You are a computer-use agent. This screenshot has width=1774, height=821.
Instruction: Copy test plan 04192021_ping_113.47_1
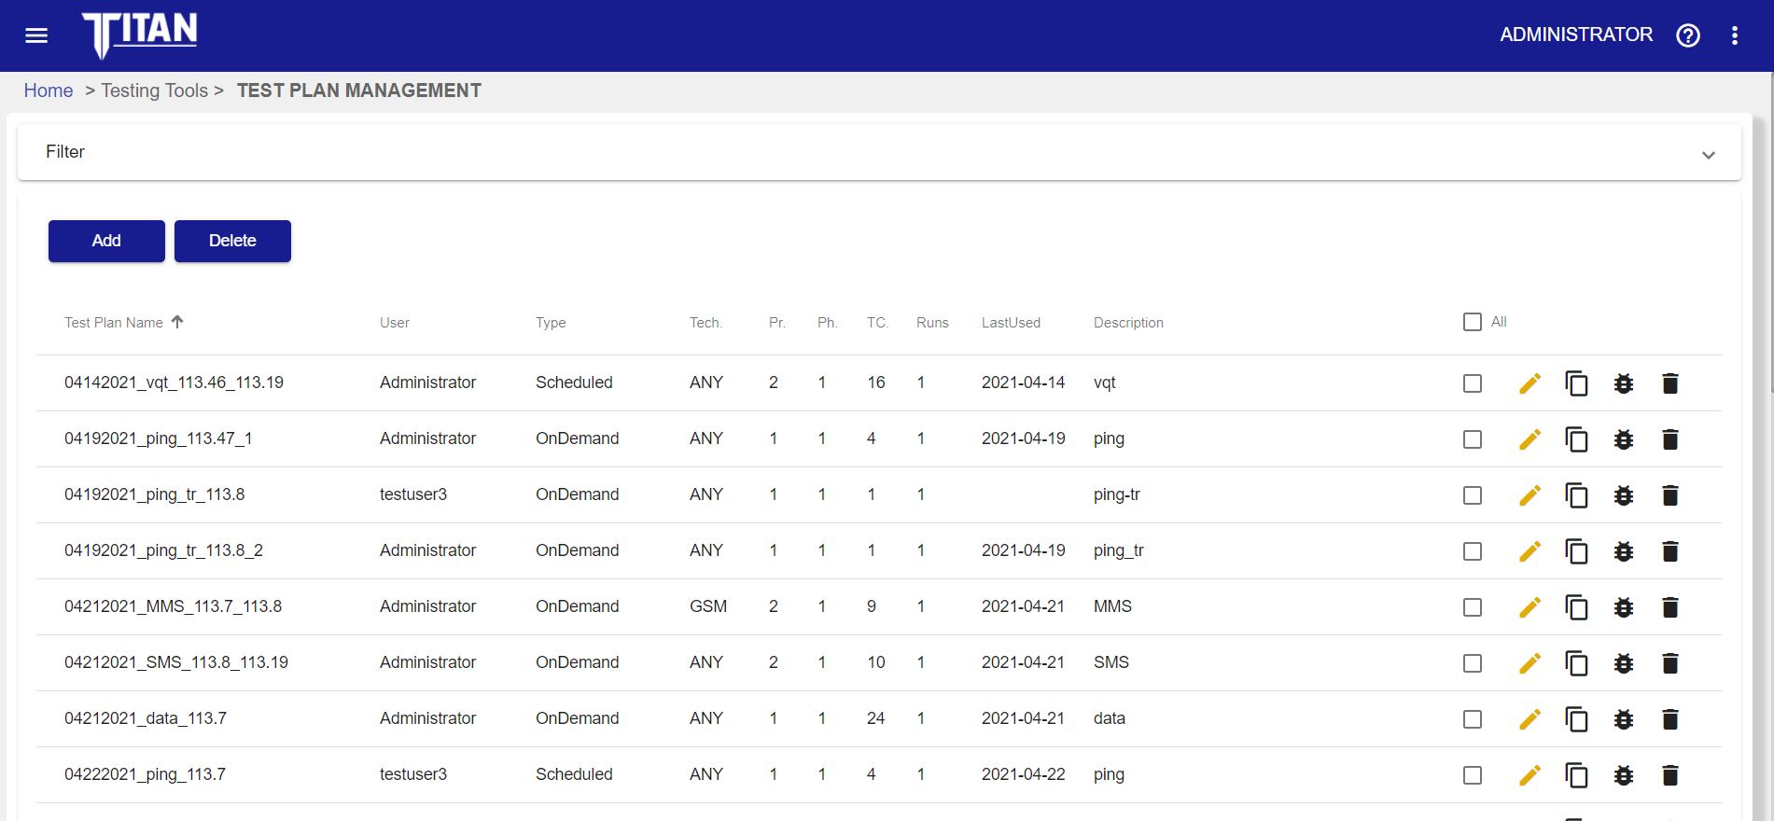point(1576,439)
